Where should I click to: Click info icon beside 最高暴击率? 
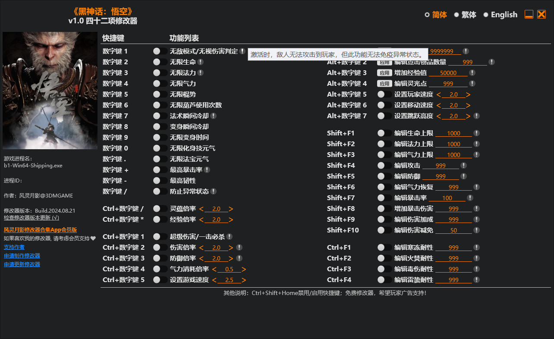[207, 169]
